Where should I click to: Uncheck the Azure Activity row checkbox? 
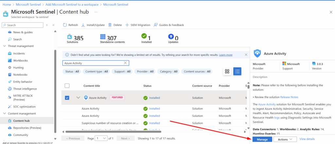click(x=67, y=98)
